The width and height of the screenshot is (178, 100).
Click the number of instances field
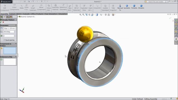[9, 36]
